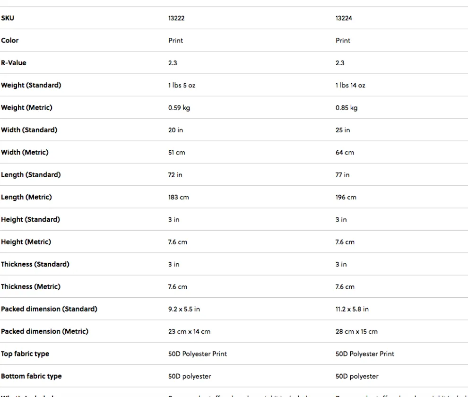Screen dimensions: 468x397
Task: Click the 183 cm length value
Action: (179, 197)
